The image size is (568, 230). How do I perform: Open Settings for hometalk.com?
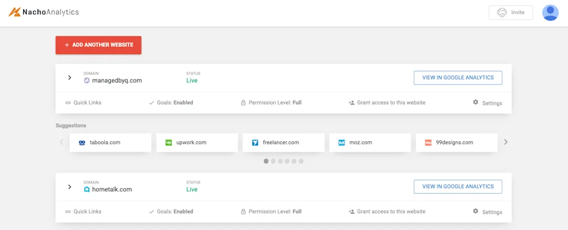pyautogui.click(x=488, y=212)
